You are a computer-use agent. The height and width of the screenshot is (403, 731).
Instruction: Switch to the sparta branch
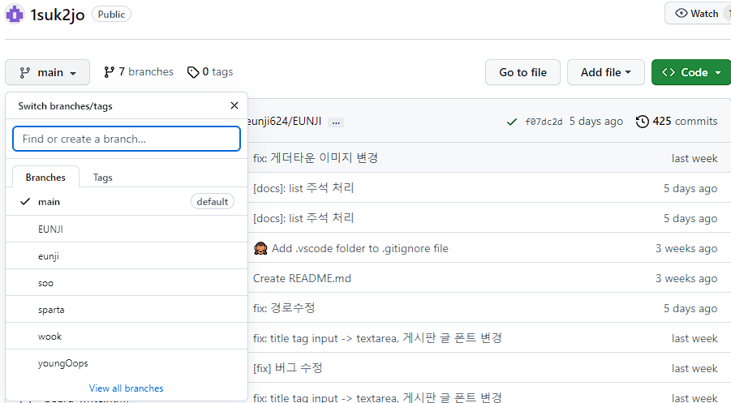127,310
